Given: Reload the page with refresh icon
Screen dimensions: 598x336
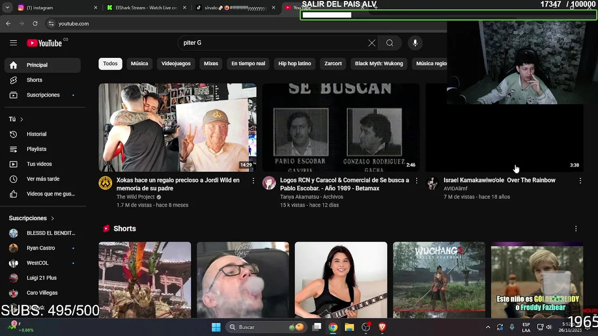Looking at the screenshot, I should pyautogui.click(x=35, y=23).
